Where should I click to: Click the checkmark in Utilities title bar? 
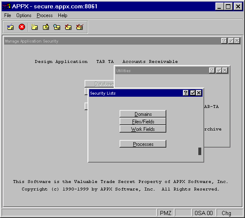tap(219, 70)
